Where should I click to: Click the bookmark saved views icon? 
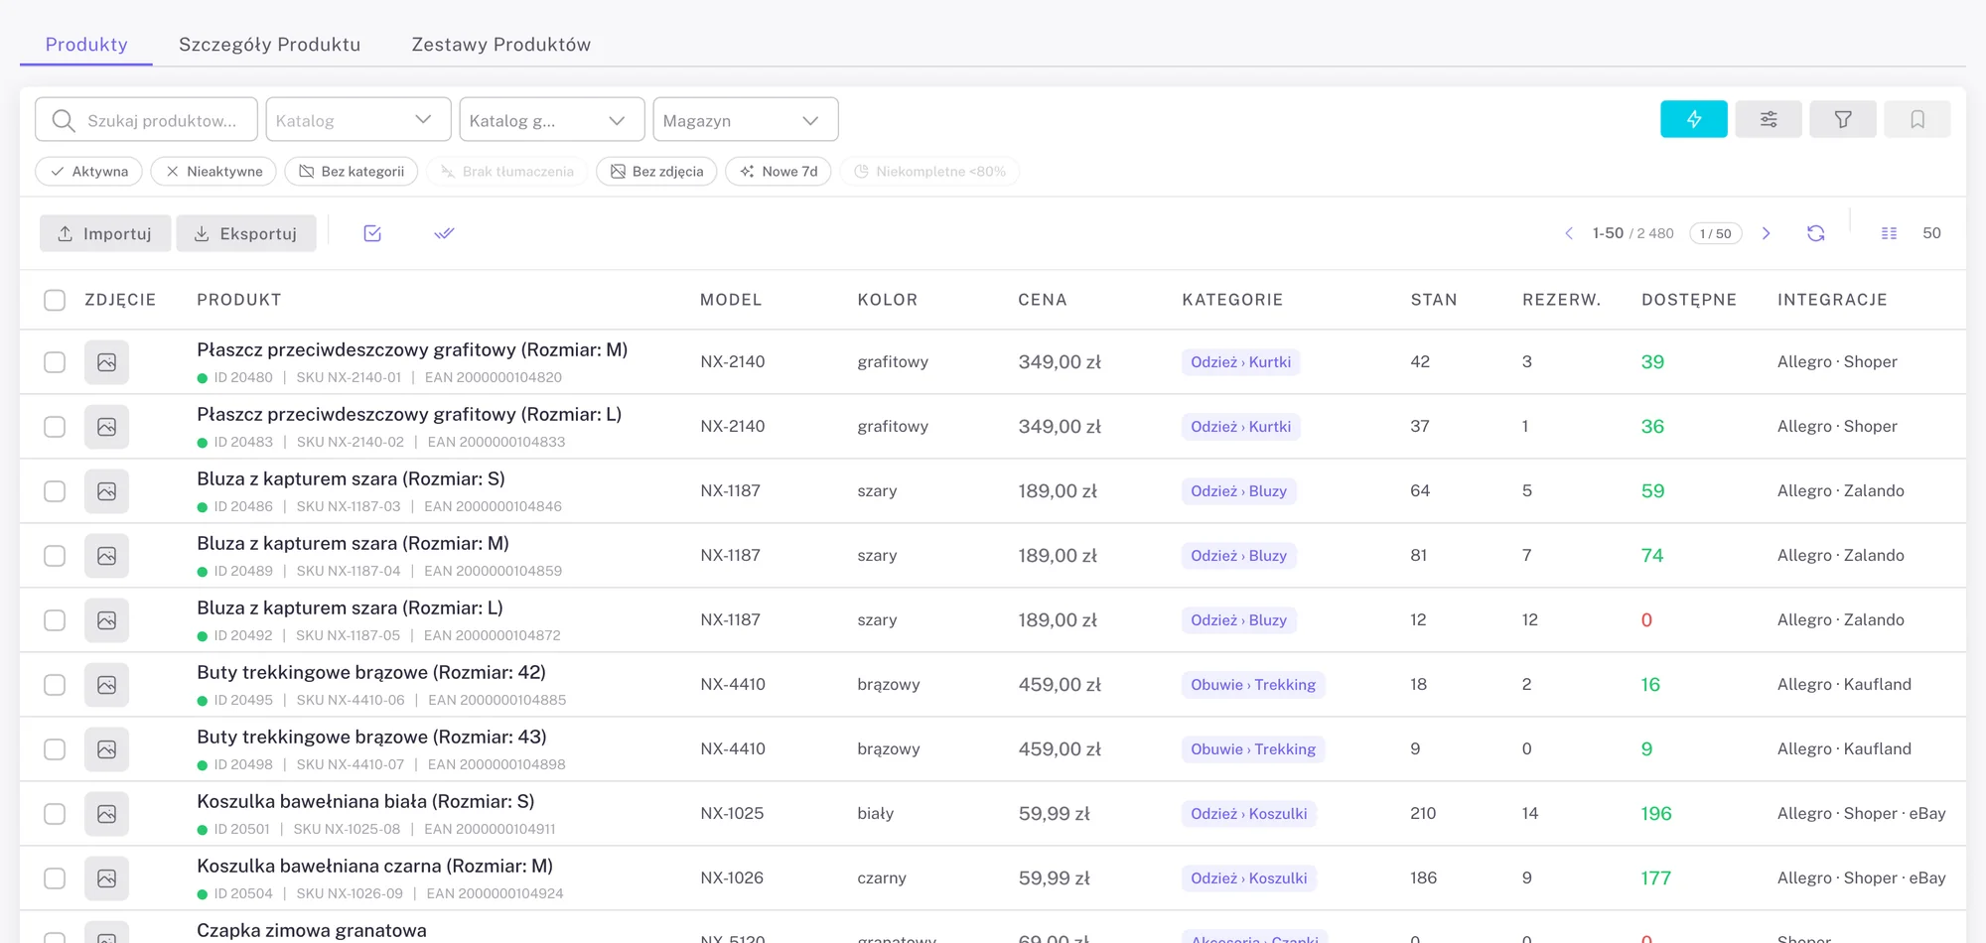1917,119
